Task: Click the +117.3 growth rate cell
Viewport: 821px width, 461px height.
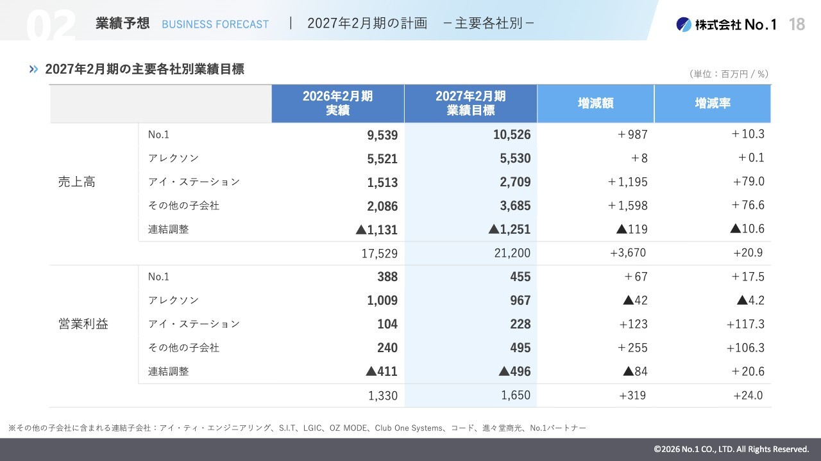Action: 745,324
